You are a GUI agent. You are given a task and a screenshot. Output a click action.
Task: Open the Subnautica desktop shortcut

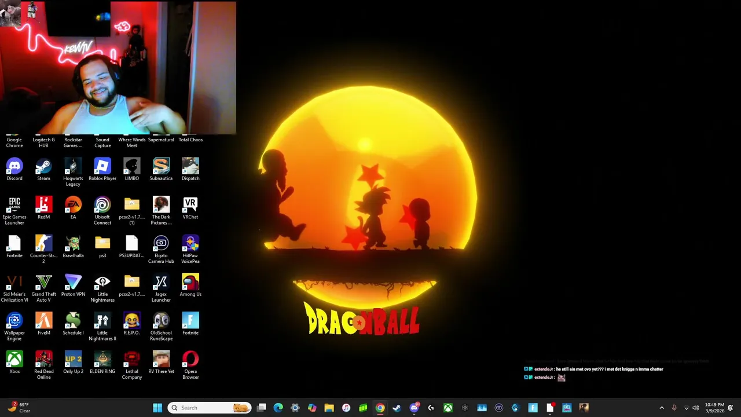[161, 169]
